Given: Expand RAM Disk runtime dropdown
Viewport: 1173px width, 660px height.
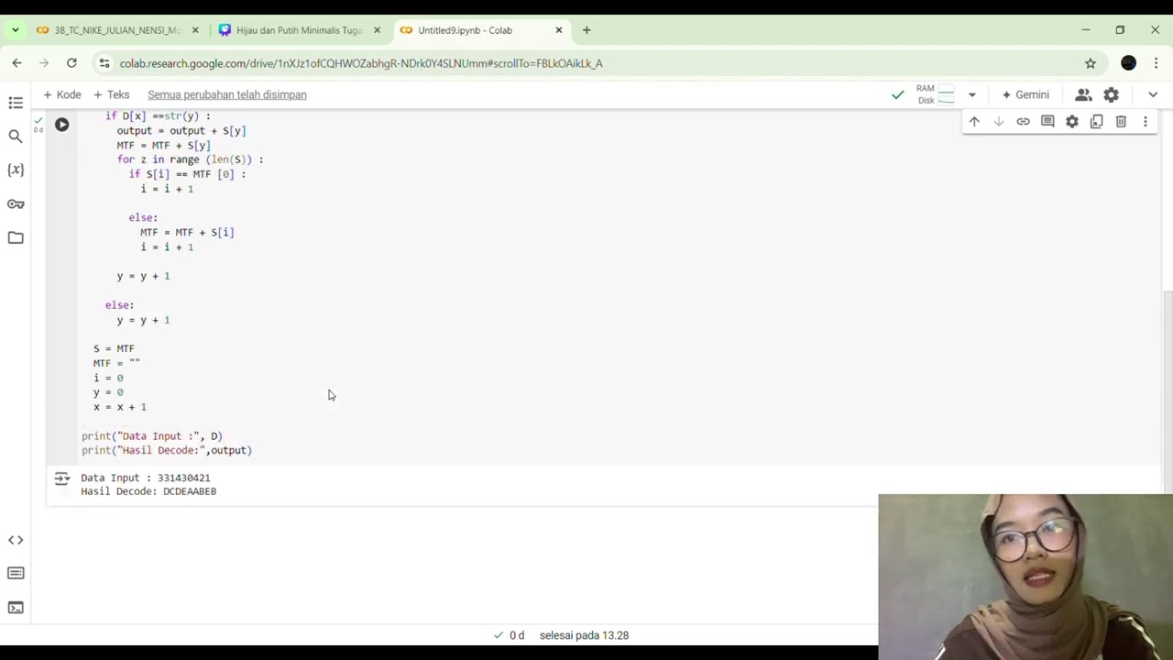Looking at the screenshot, I should point(972,94).
